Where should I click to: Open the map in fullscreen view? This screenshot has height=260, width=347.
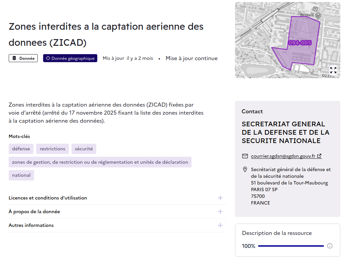point(333,70)
